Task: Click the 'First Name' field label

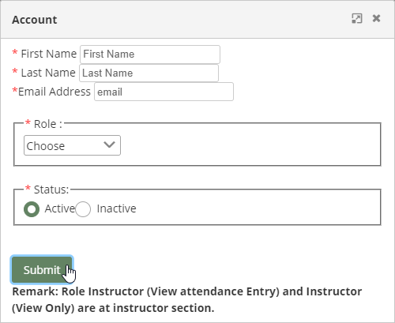Action: tap(49, 54)
